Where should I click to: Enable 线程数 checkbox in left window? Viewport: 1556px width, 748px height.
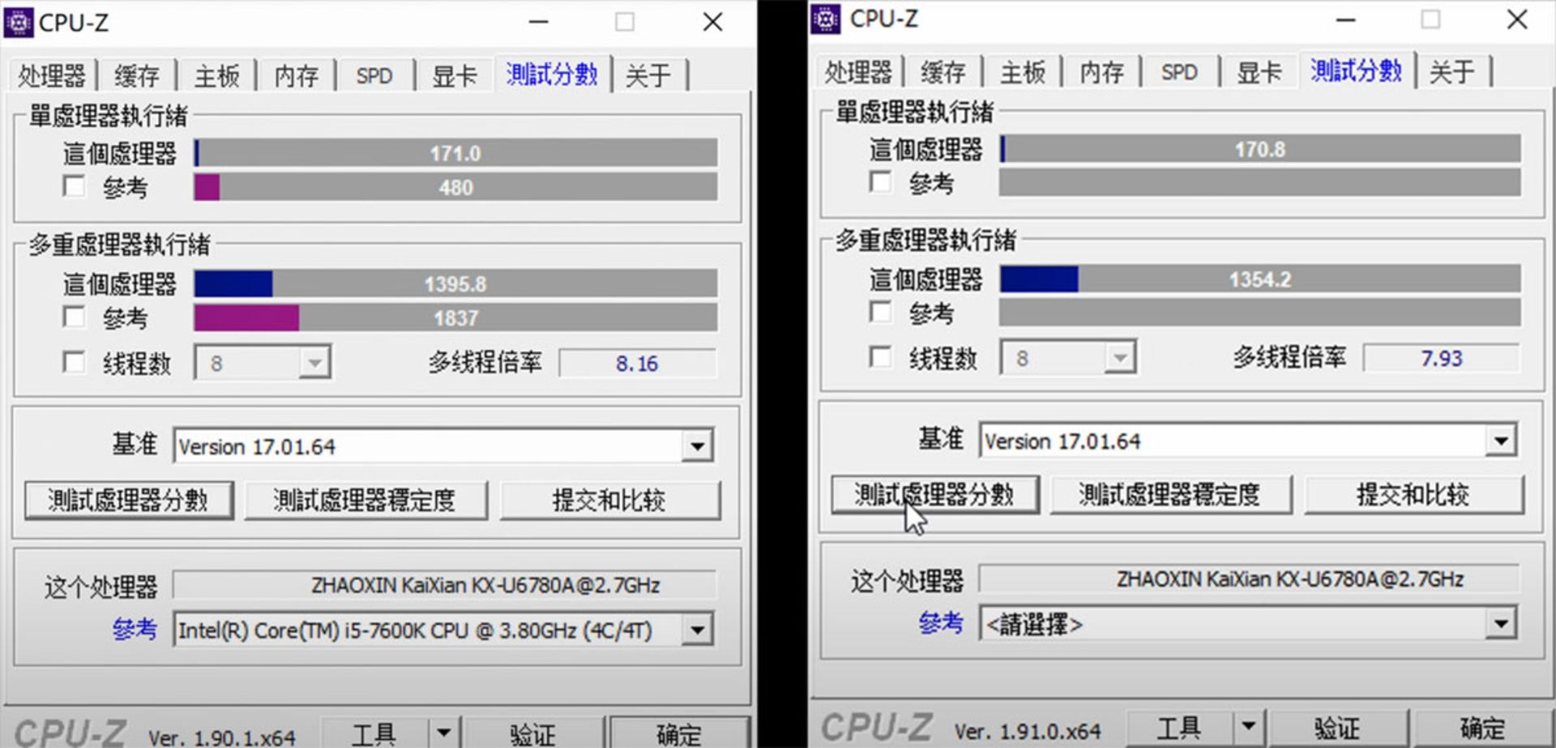tap(75, 361)
